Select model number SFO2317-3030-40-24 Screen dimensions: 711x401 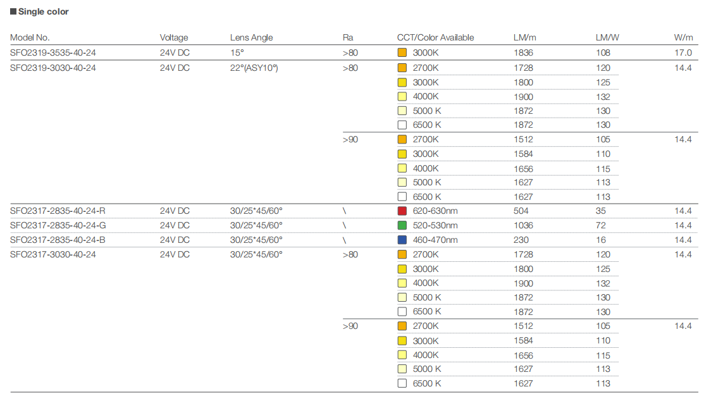tap(53, 254)
